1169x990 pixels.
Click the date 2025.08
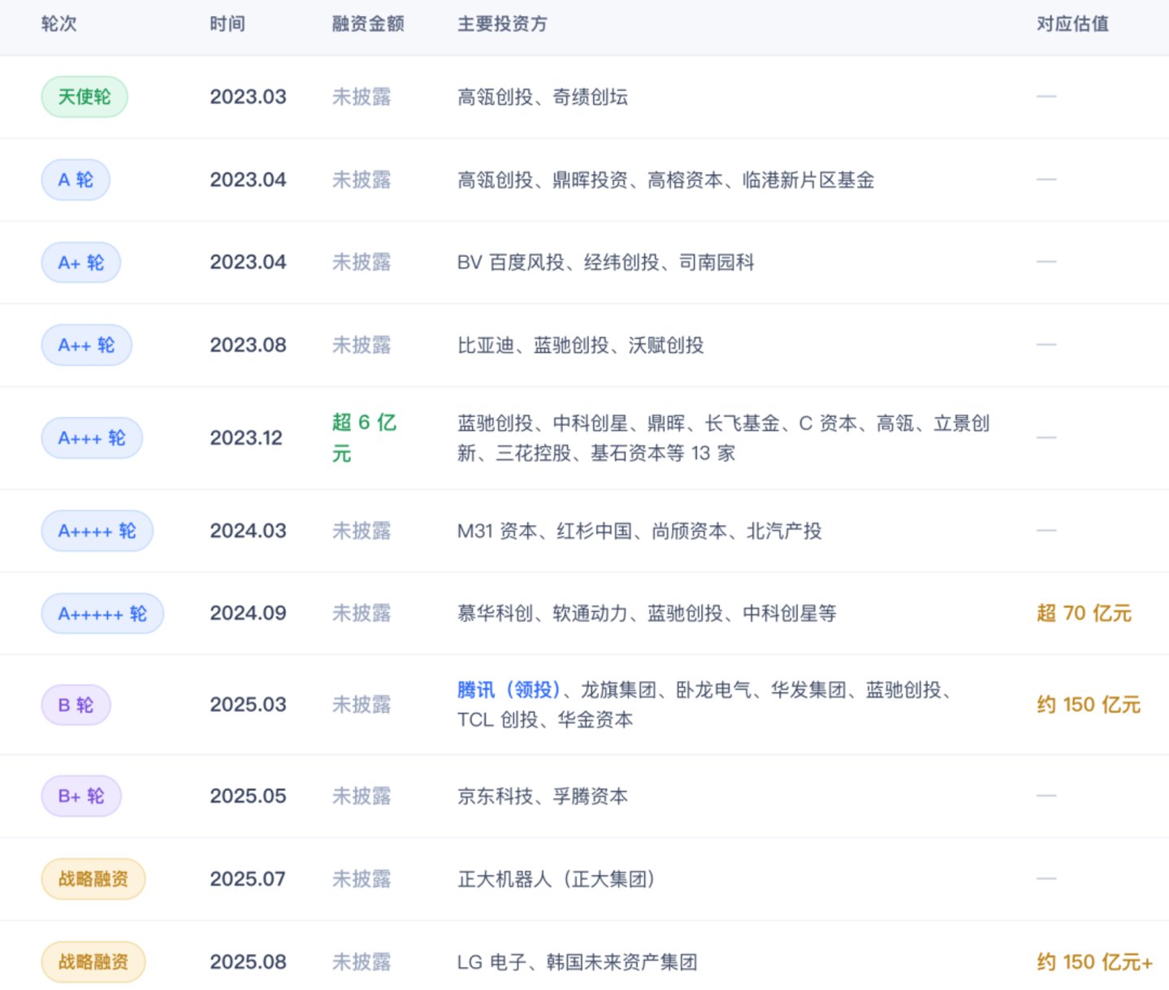click(248, 962)
